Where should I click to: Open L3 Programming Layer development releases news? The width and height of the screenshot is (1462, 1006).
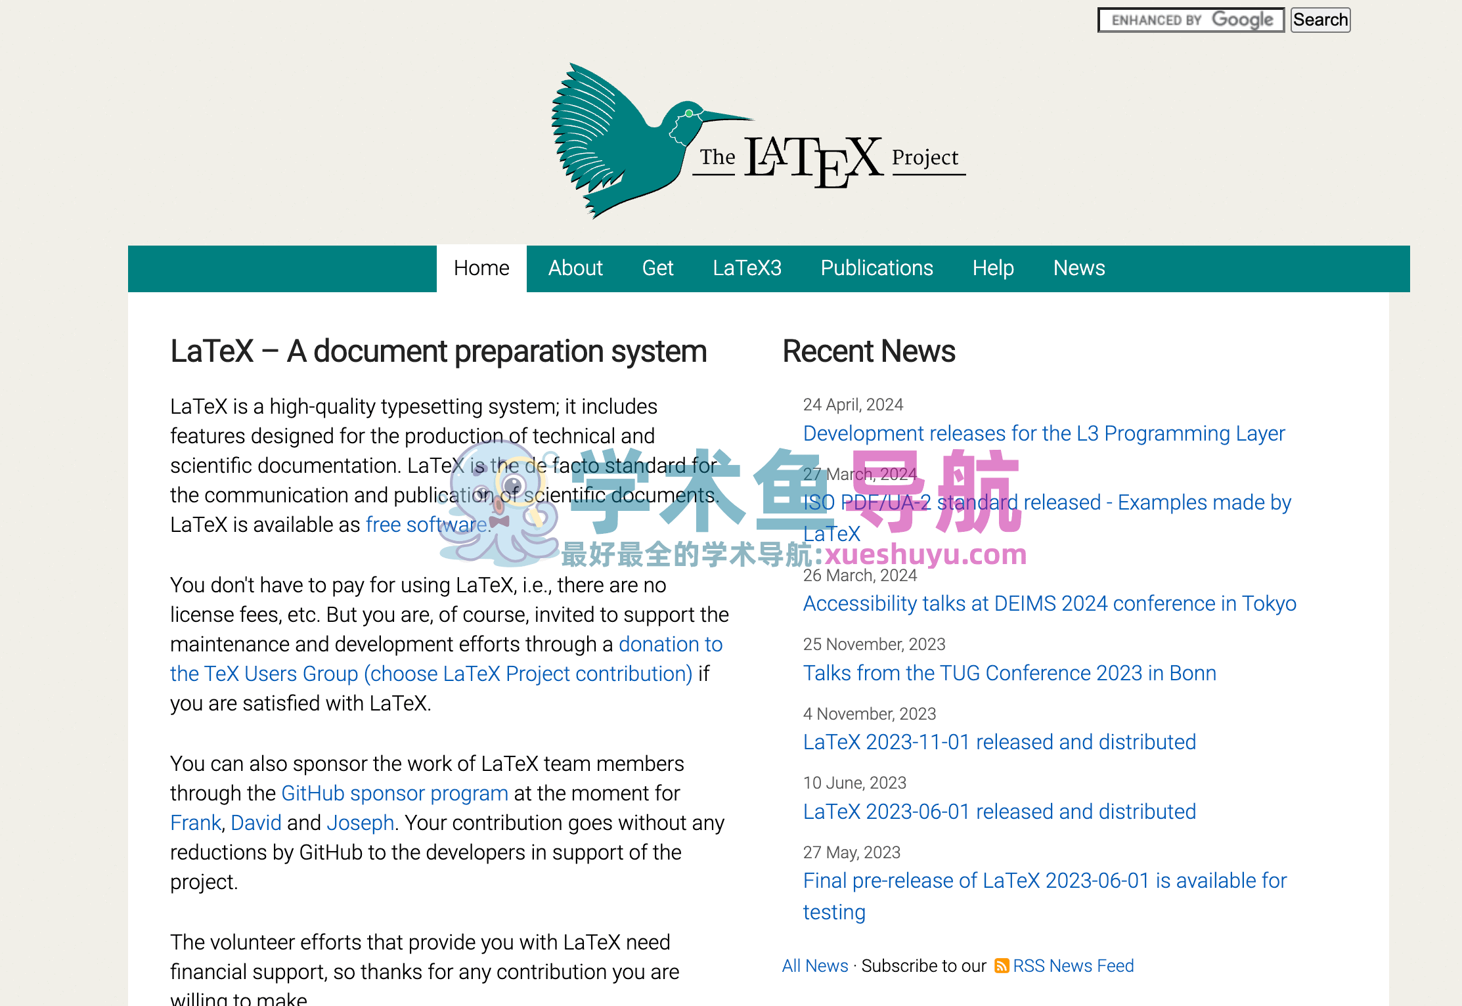pyautogui.click(x=1043, y=433)
